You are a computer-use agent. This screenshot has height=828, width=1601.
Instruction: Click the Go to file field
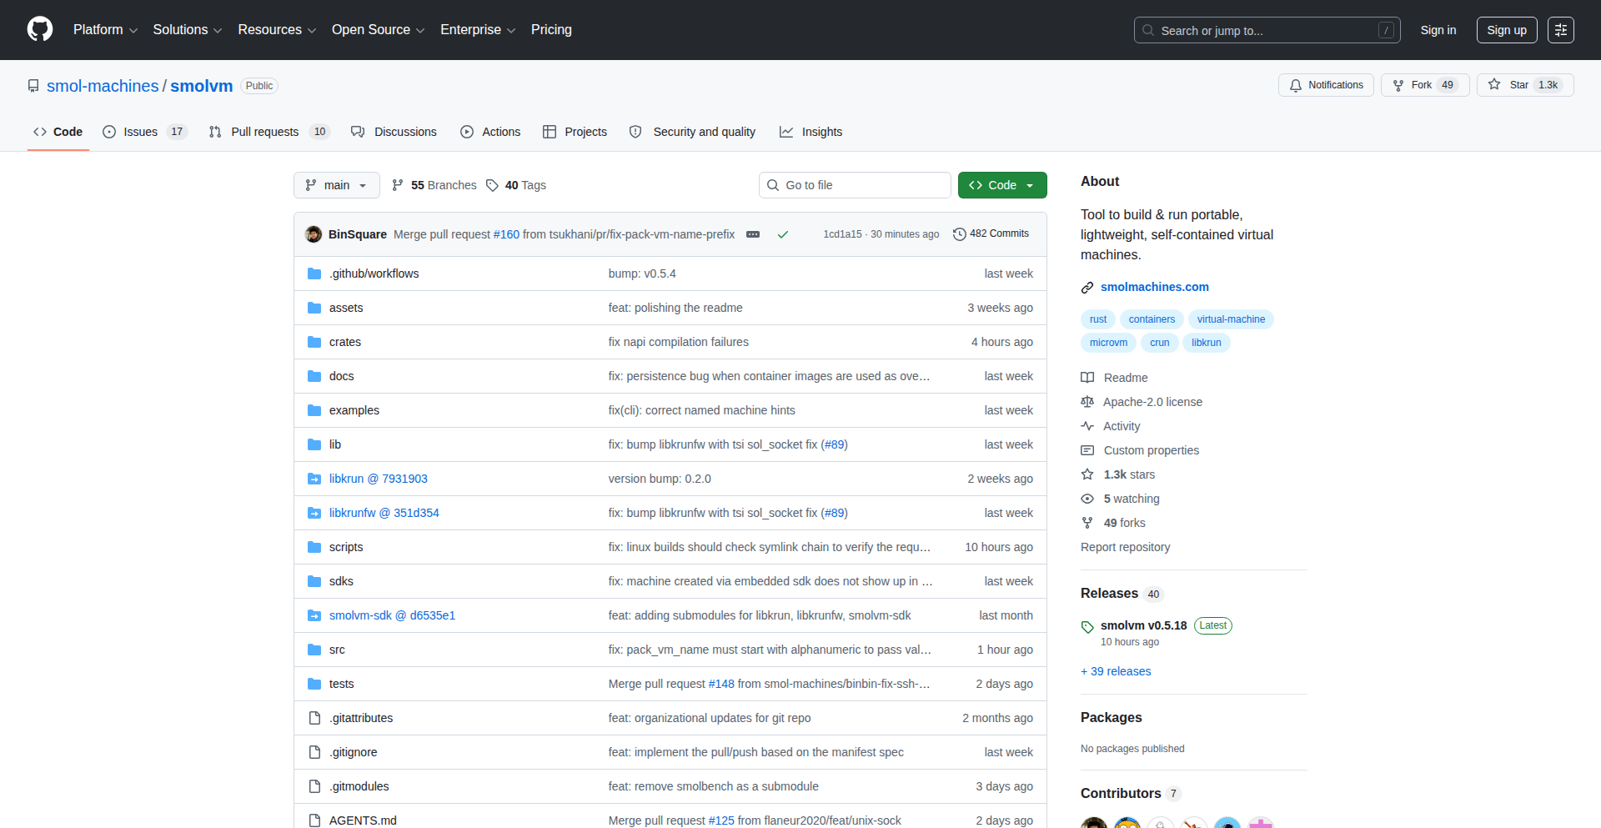[x=855, y=185]
